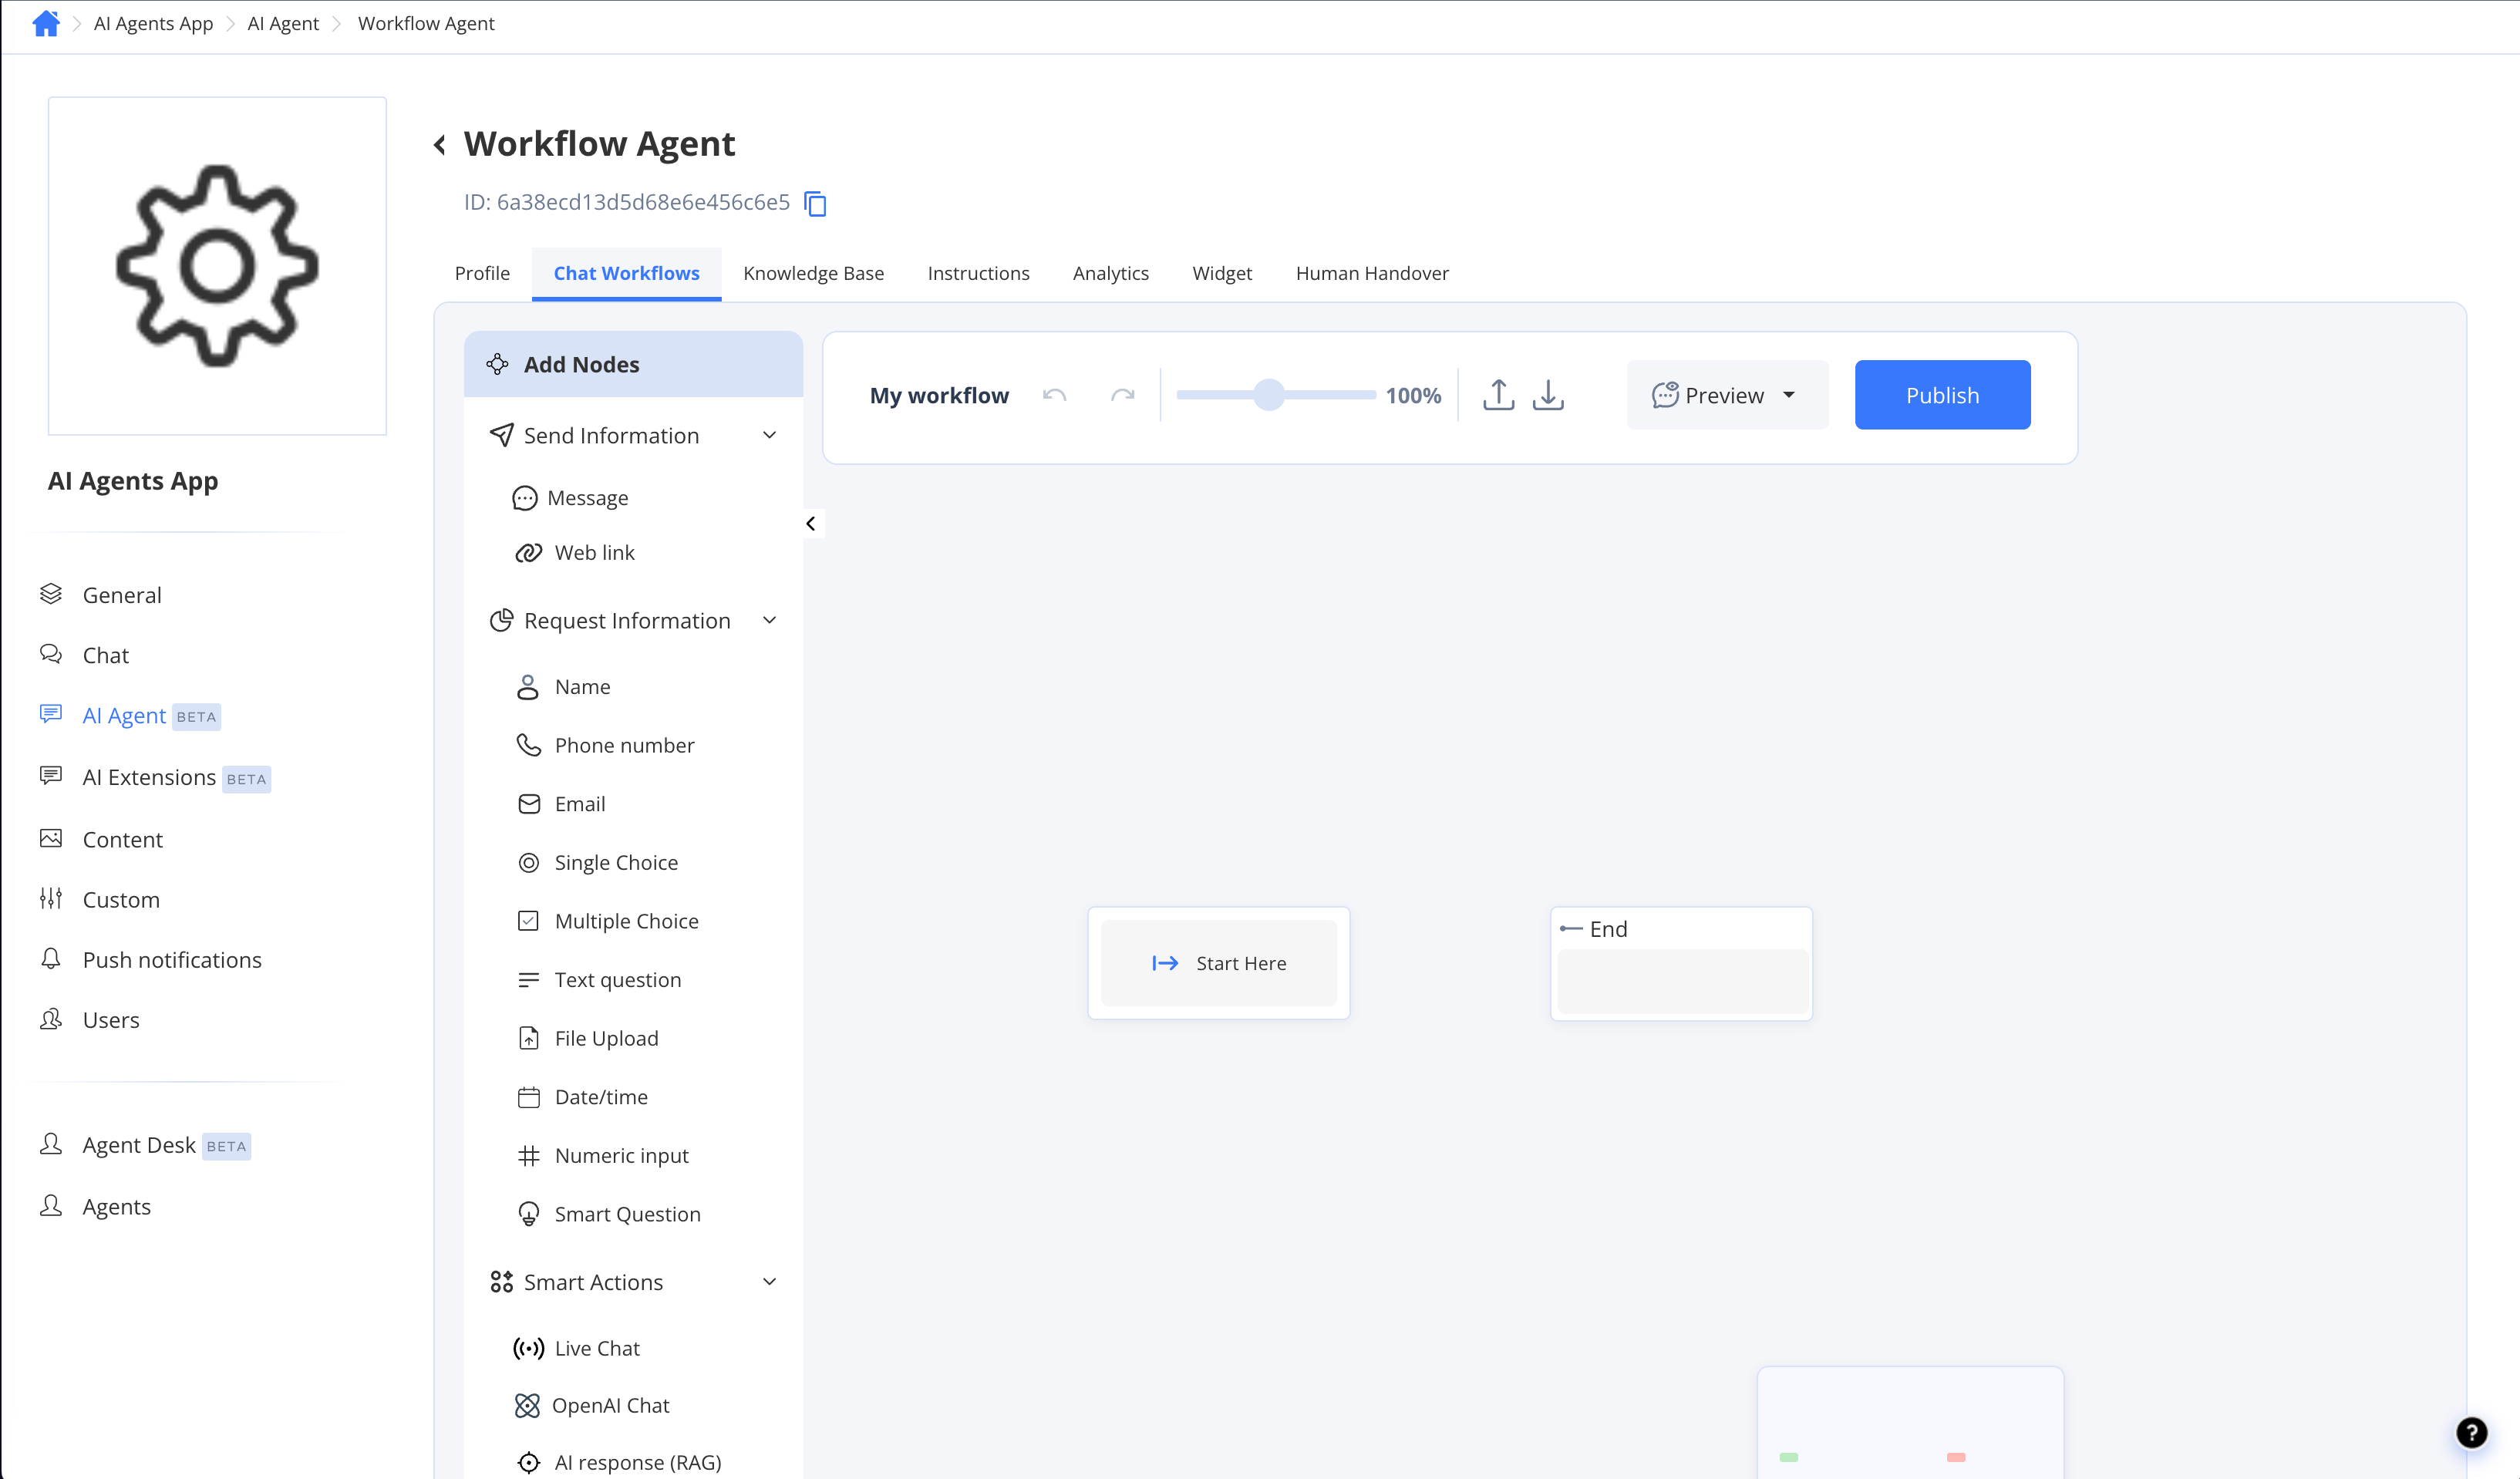This screenshot has width=2520, height=1479.
Task: Click the app gear logo thumbnail
Action: tap(217, 266)
